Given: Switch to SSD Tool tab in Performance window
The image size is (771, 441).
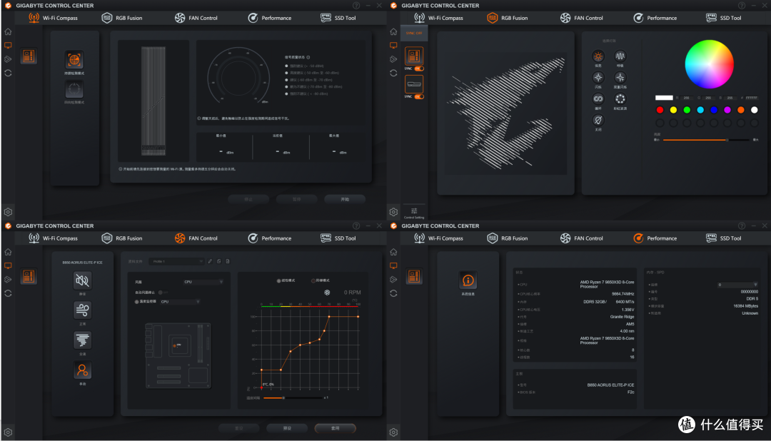Looking at the screenshot, I should [723, 238].
